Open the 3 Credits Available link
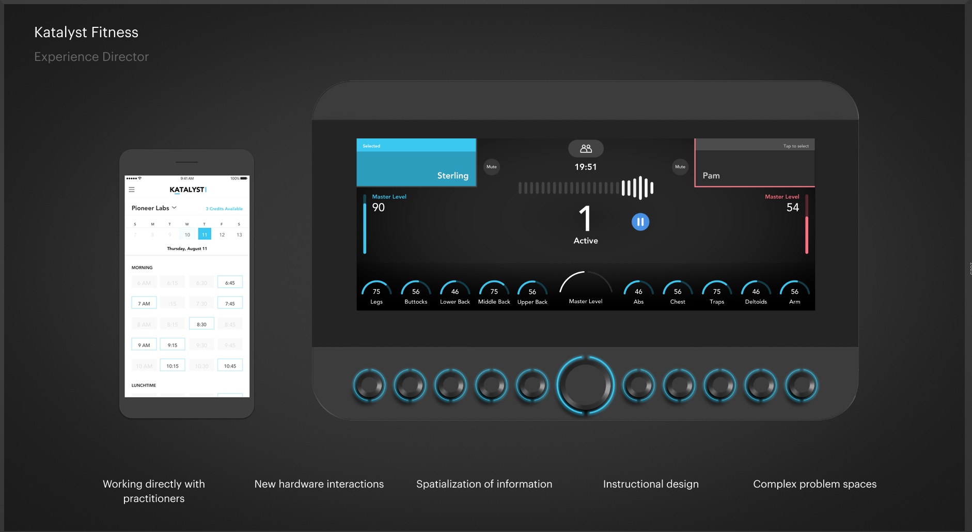Viewport: 972px width, 532px height. click(224, 209)
